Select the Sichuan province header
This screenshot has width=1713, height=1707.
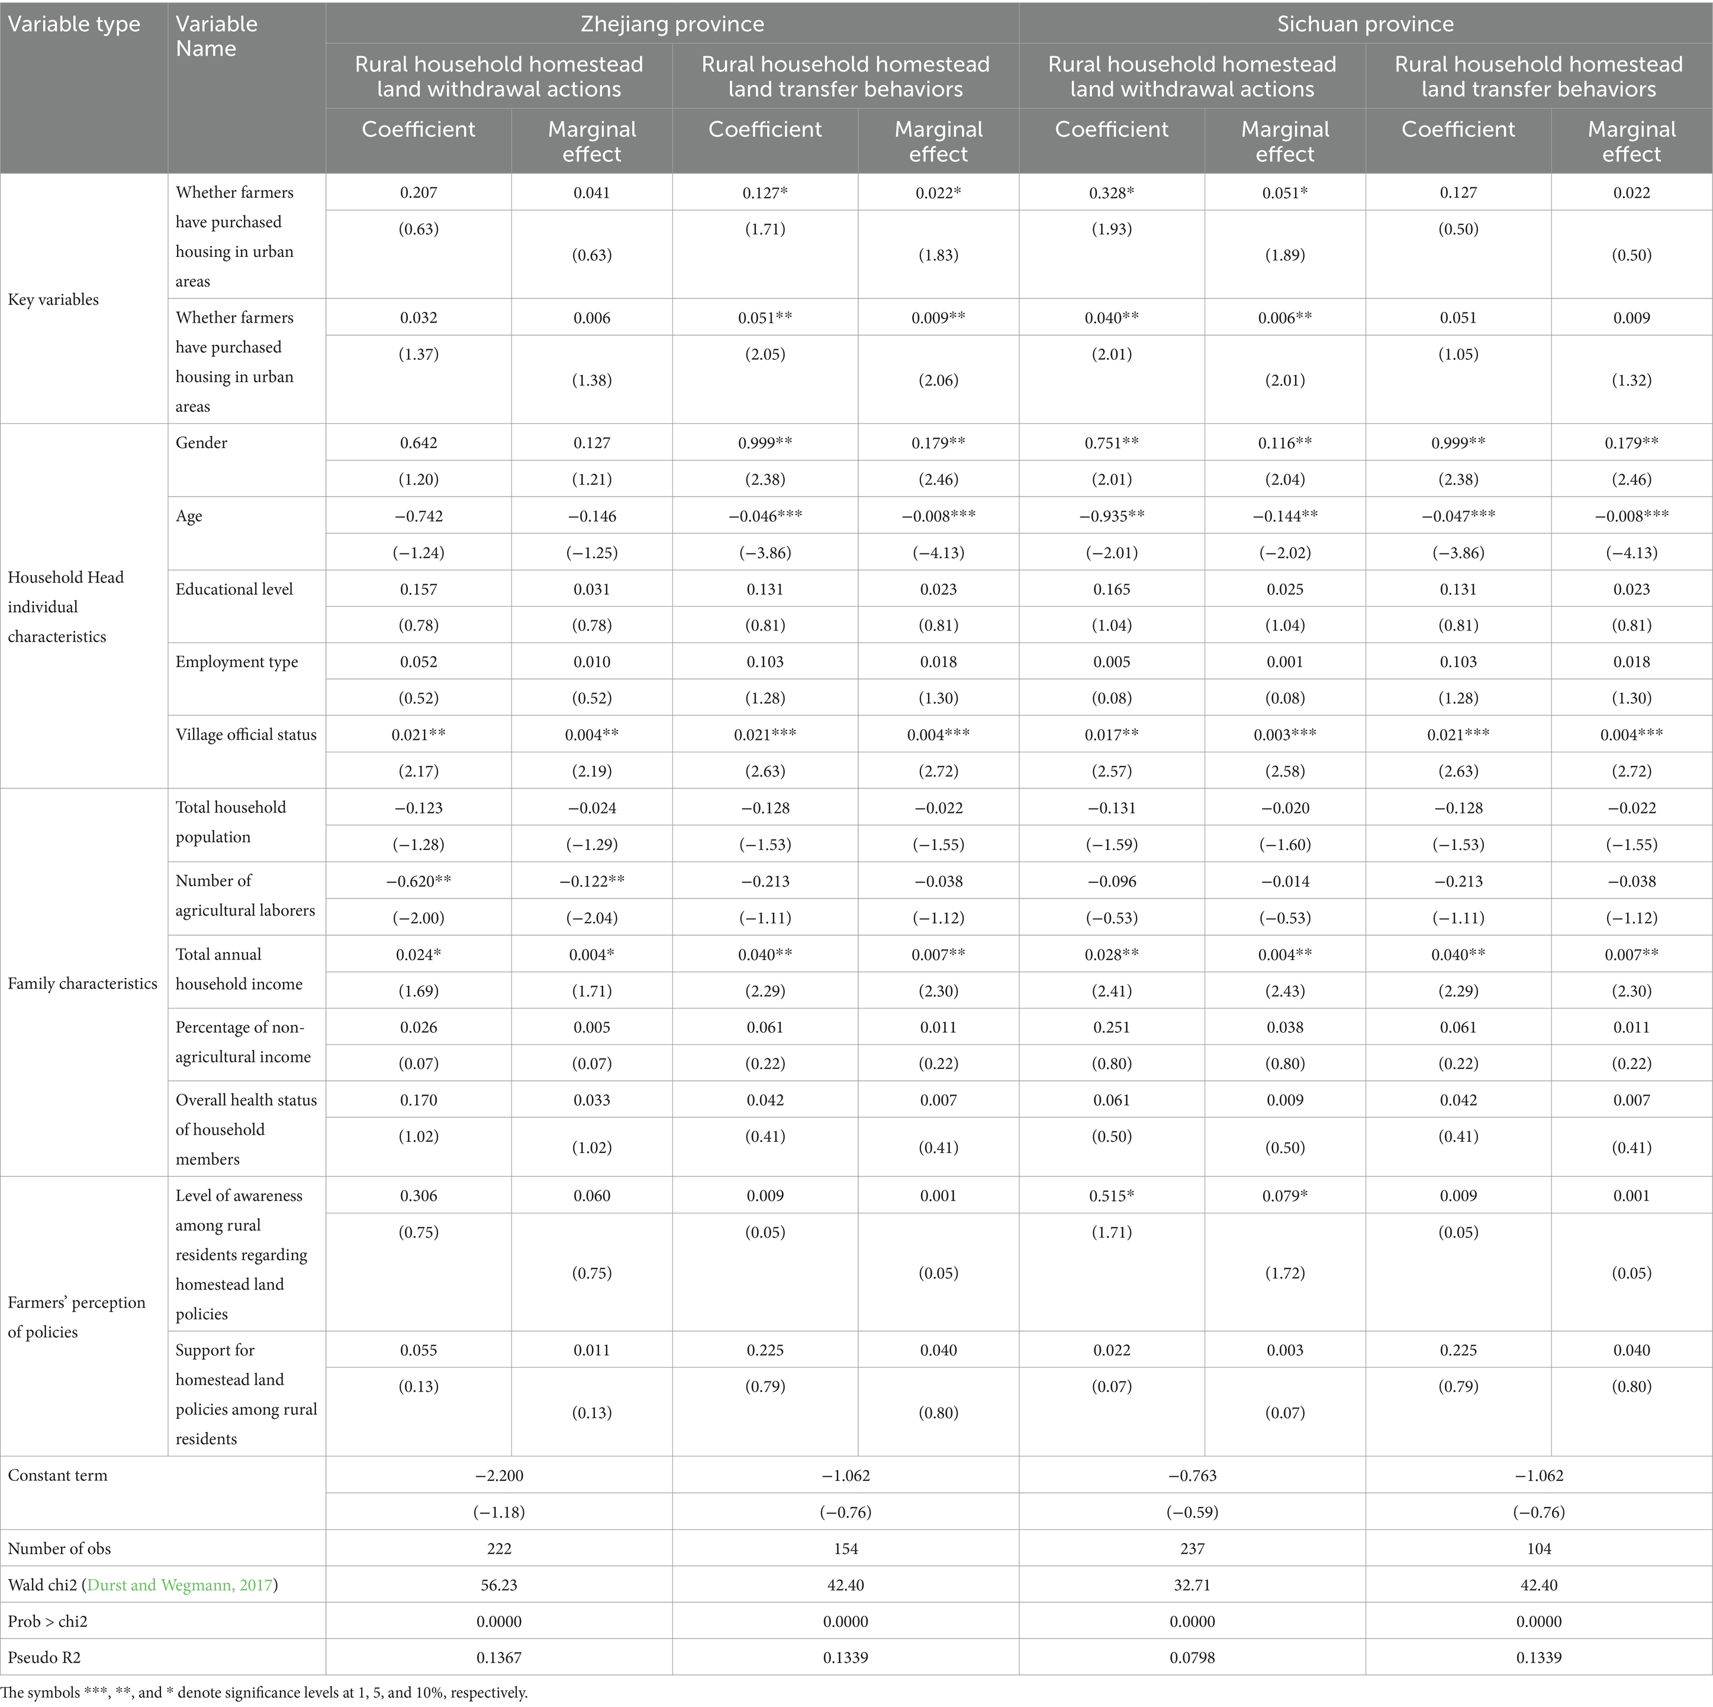click(x=1366, y=24)
